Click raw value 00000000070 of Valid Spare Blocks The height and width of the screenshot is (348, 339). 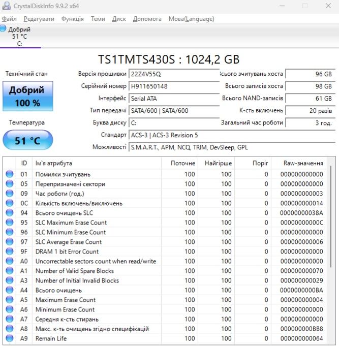[301, 271]
